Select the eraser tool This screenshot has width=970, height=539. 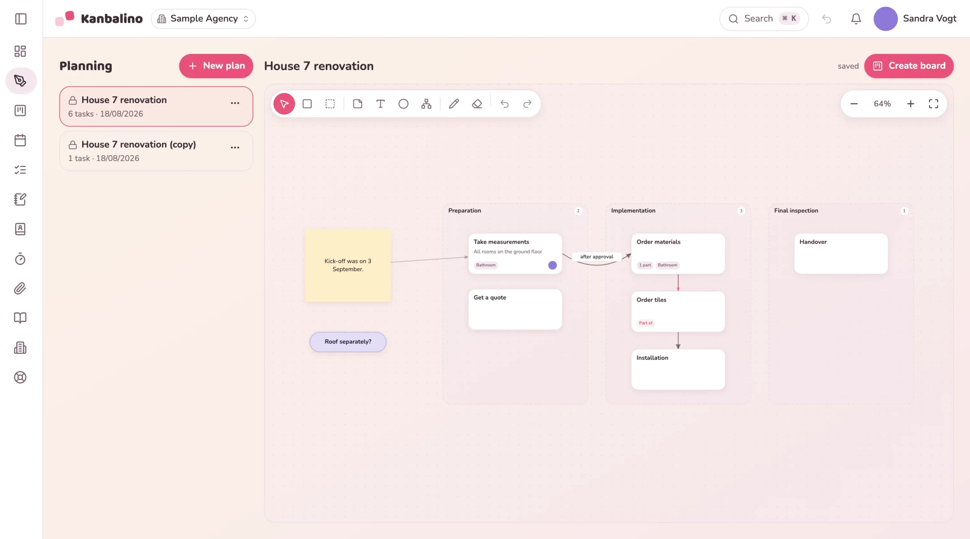tap(477, 103)
